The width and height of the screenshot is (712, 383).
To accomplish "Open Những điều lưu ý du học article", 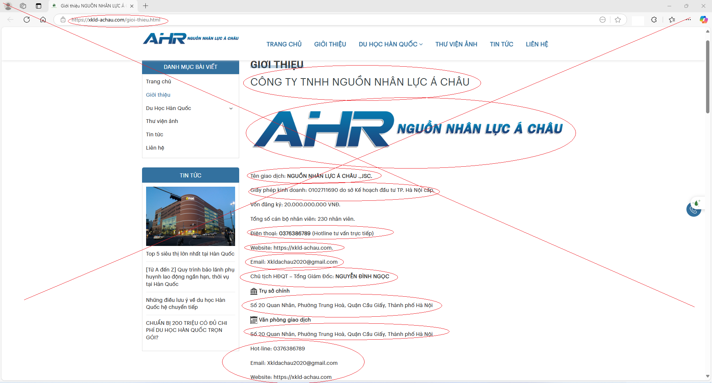I will click(x=185, y=303).
